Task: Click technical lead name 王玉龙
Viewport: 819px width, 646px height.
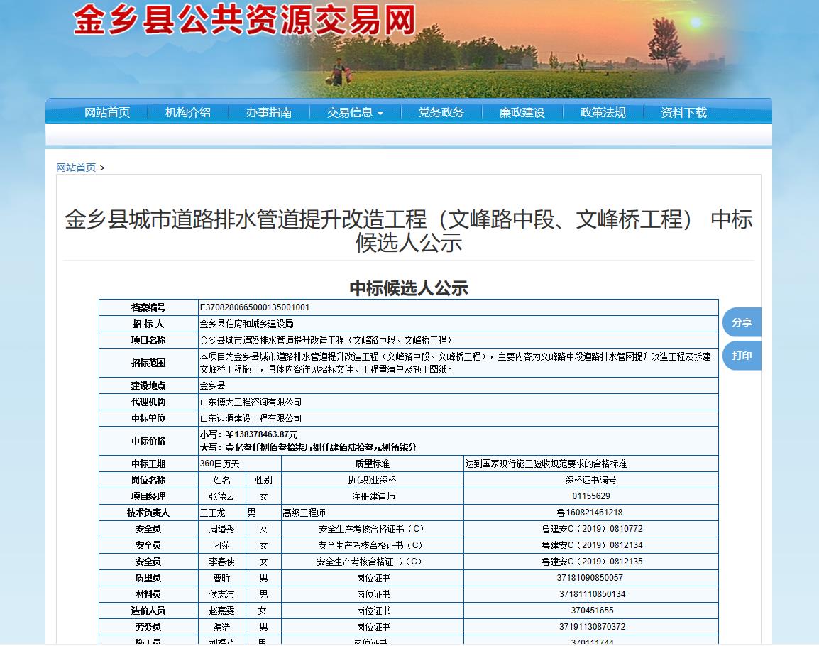Action: pos(213,513)
